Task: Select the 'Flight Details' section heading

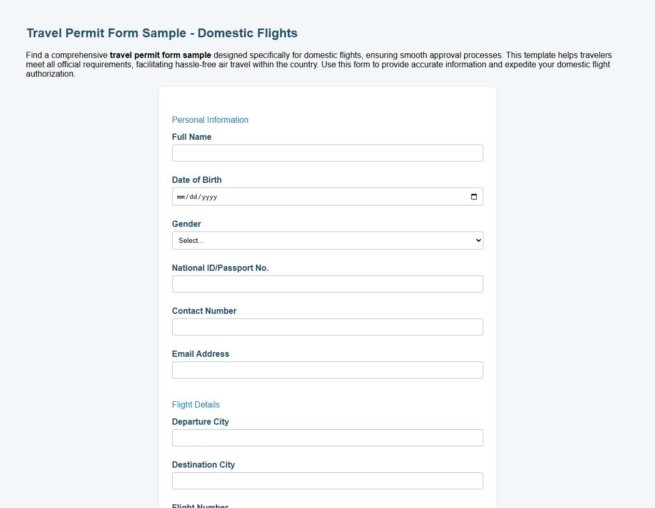Action: [196, 404]
